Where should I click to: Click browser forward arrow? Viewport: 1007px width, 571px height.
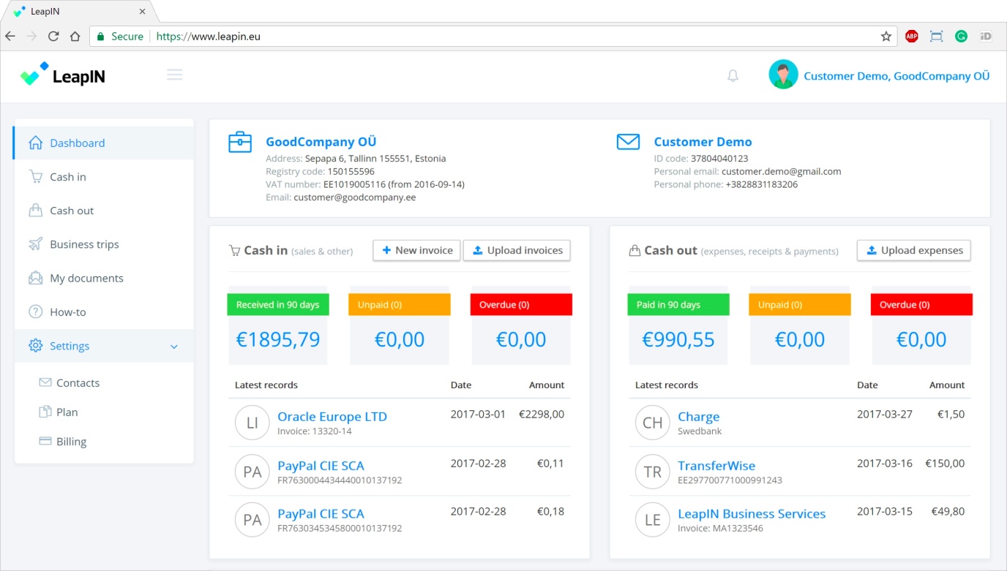(x=31, y=36)
